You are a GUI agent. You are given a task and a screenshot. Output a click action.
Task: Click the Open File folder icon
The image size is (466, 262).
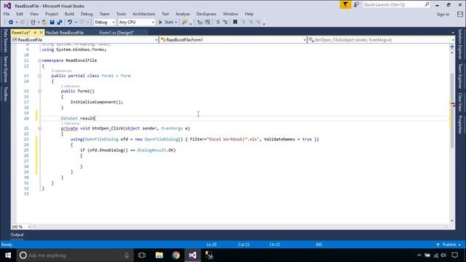(x=44, y=23)
